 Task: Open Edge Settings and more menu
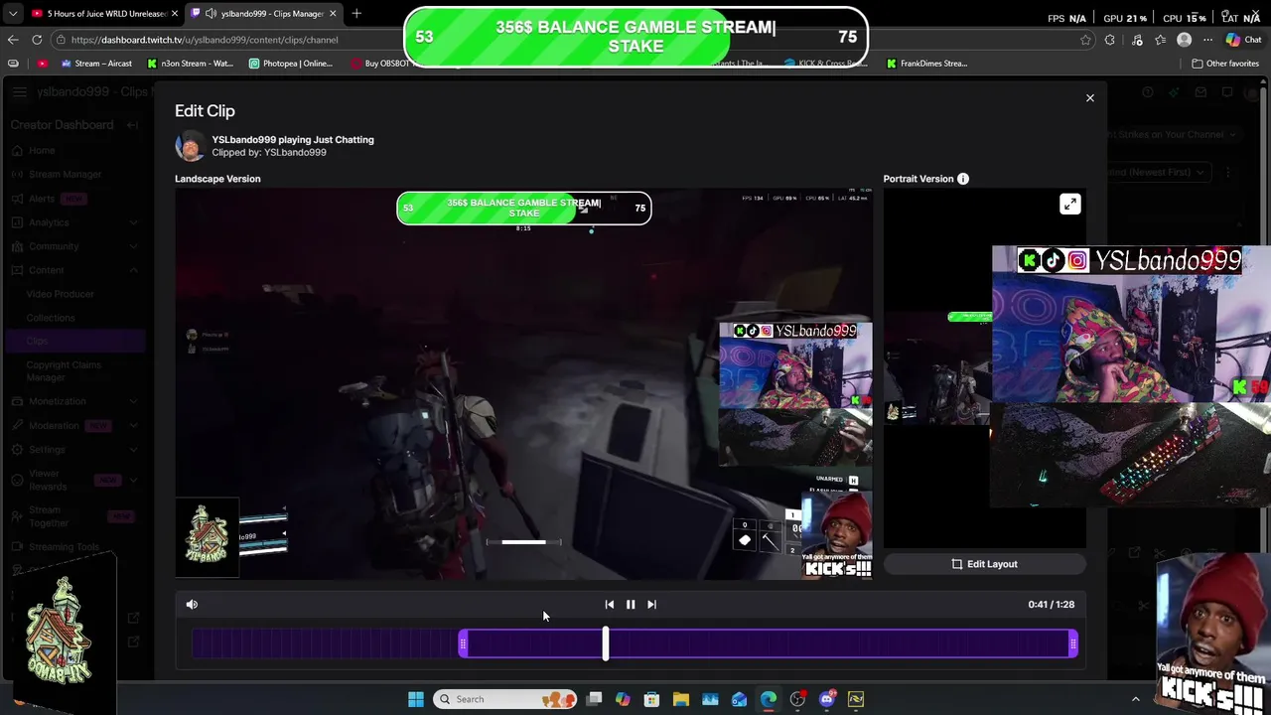coord(1207,40)
